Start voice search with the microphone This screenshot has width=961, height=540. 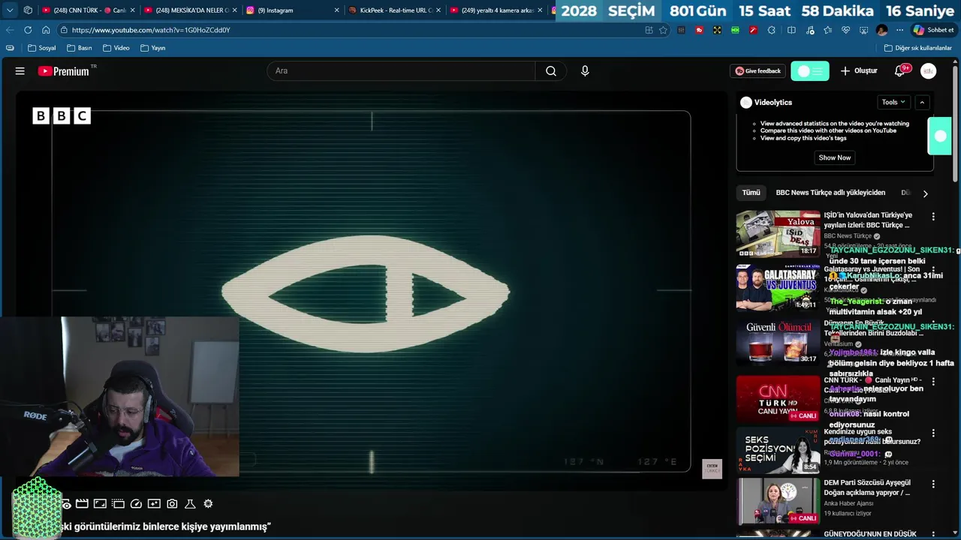[x=585, y=71]
